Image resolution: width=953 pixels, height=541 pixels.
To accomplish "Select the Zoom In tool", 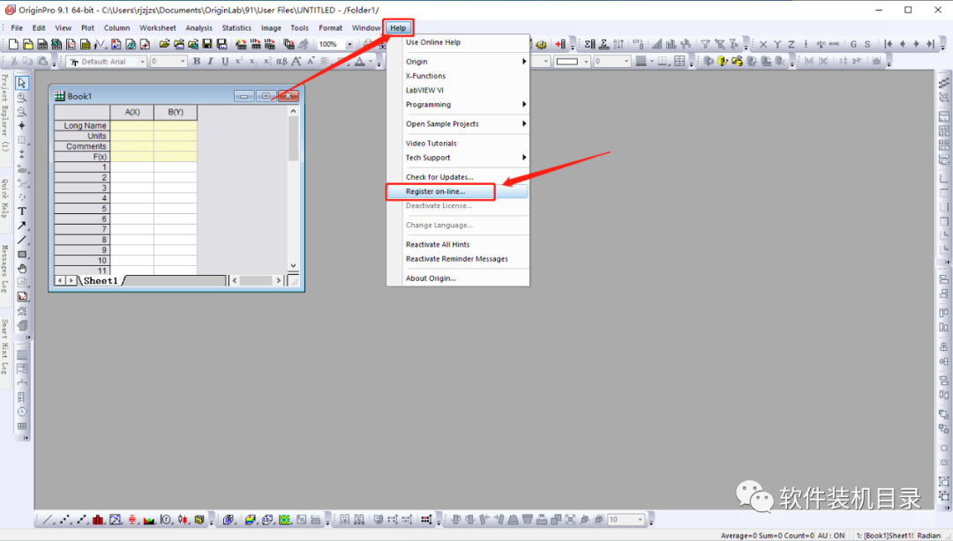I will pyautogui.click(x=22, y=97).
